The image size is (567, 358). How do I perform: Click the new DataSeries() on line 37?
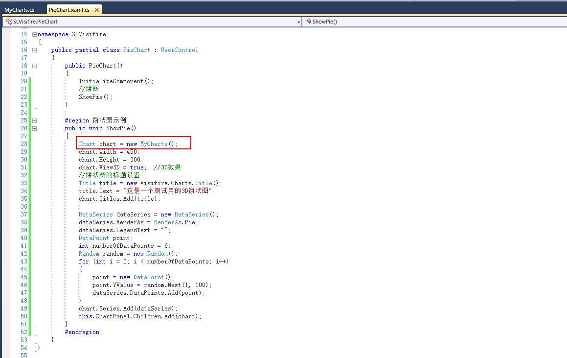(189, 215)
